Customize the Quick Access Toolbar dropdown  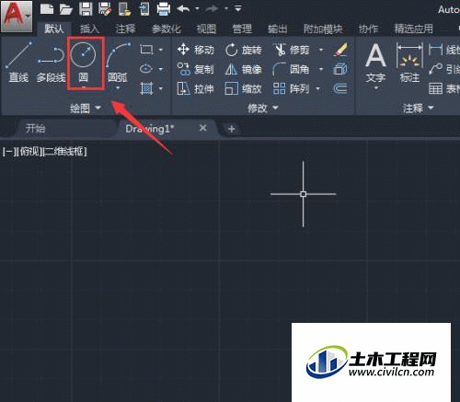coord(238,8)
